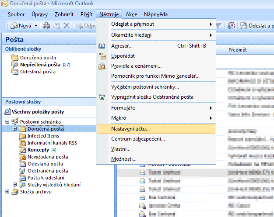Open the Soubor menu
This screenshot has height=217, width=274.
[16, 14]
